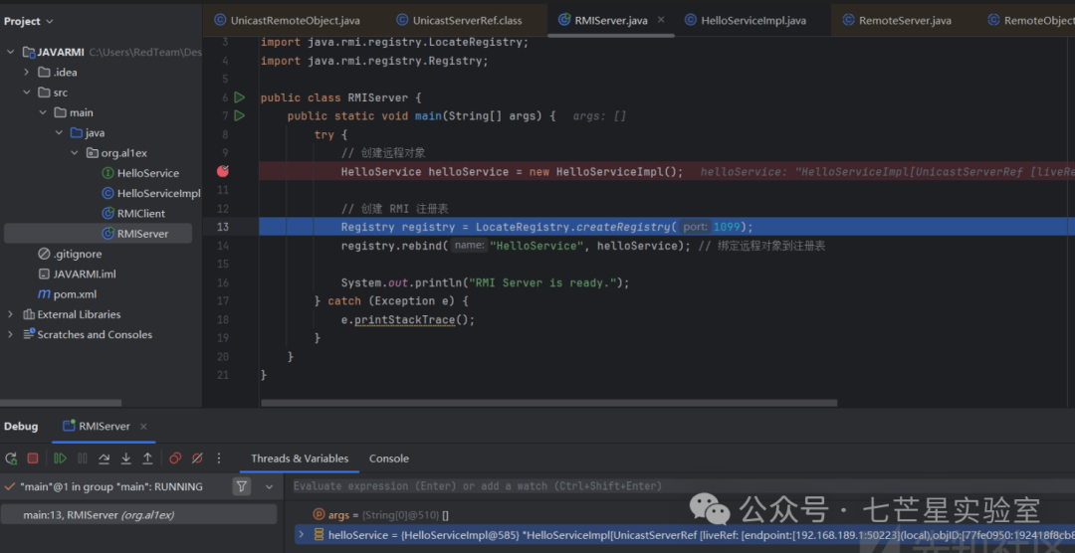Collapse the org.al1ex package
This screenshot has height=553, width=1075.
coord(75,153)
